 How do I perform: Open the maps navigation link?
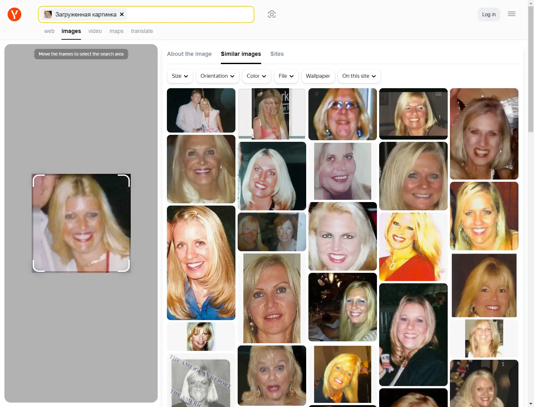tap(116, 31)
